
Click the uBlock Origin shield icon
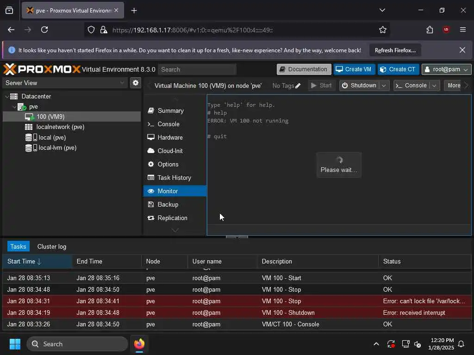point(446,30)
